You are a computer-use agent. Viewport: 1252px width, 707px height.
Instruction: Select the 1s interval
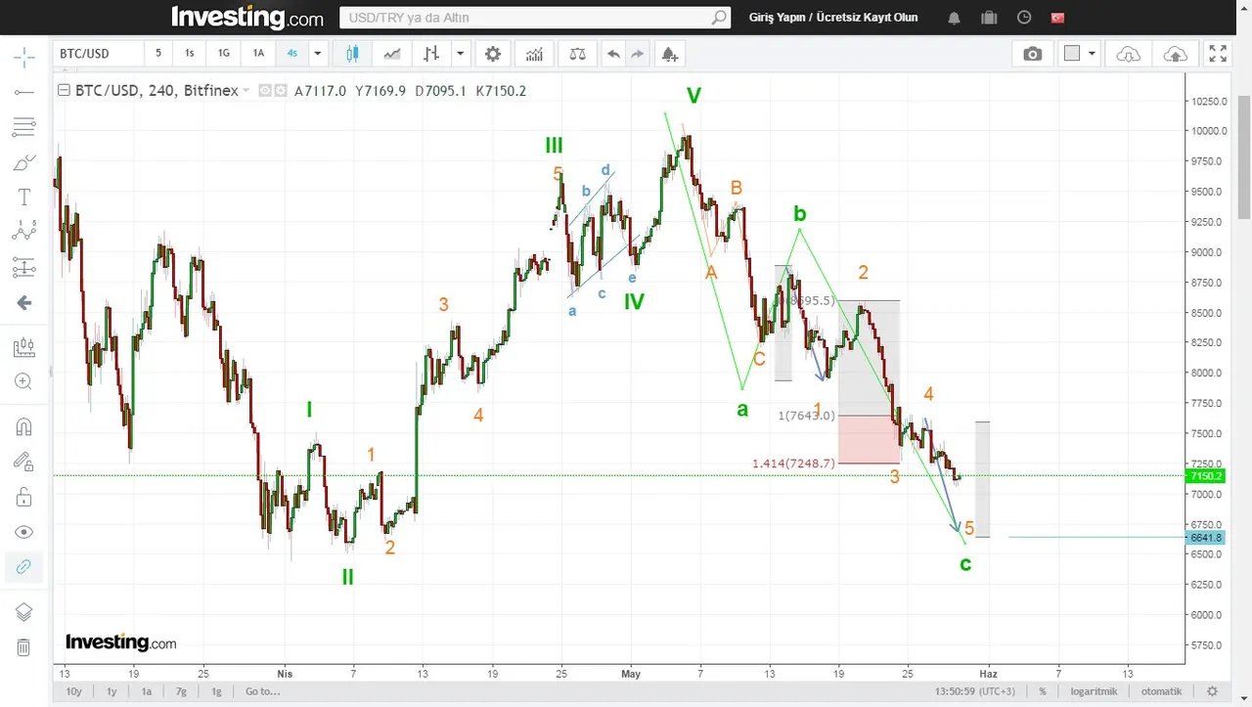point(190,54)
